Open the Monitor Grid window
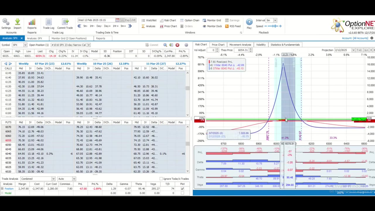The height and width of the screenshot is (211, 375). click(x=212, y=20)
